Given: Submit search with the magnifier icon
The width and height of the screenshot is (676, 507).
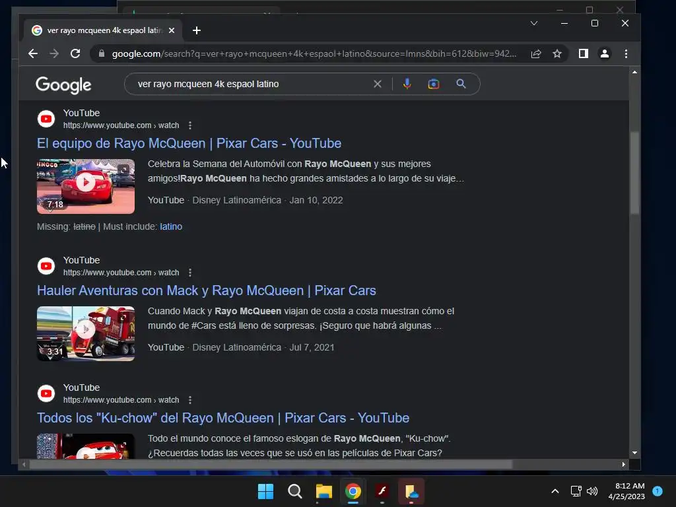Looking at the screenshot, I should (461, 84).
